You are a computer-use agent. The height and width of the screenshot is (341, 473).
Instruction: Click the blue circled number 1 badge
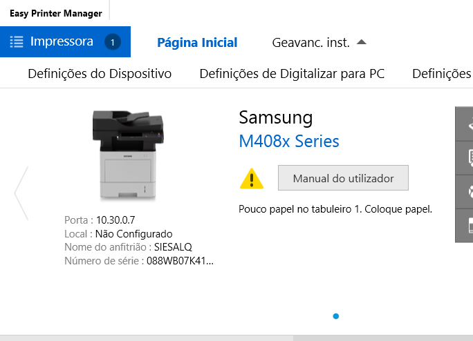[x=113, y=42]
